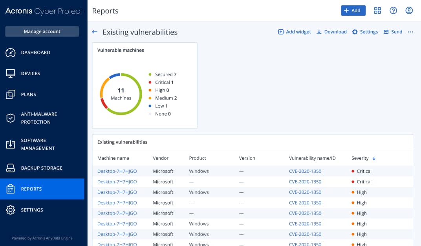421x246 pixels.
Task: Click the Add widget icon
Action: [x=281, y=32]
